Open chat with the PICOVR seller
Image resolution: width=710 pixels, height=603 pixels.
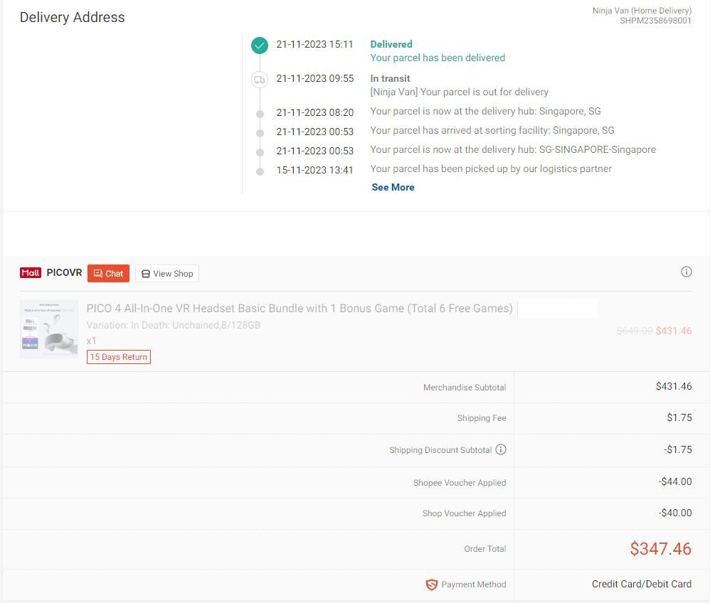click(x=108, y=274)
